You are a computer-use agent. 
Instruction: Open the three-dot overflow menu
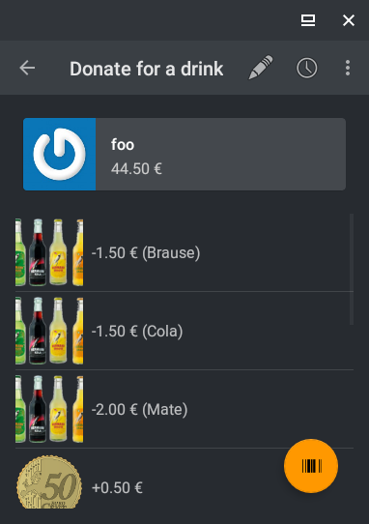[348, 69]
